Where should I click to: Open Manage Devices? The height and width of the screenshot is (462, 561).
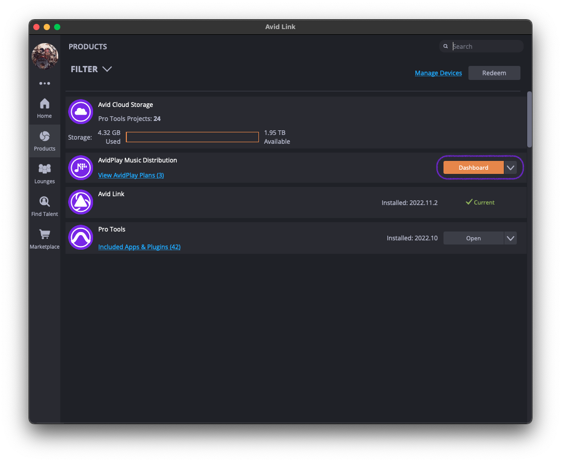(x=438, y=73)
